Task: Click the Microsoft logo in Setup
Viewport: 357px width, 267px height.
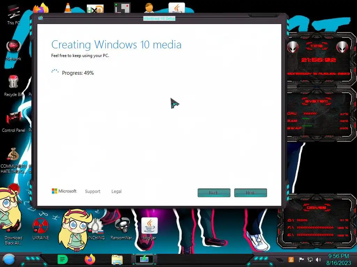Action: tap(64, 191)
